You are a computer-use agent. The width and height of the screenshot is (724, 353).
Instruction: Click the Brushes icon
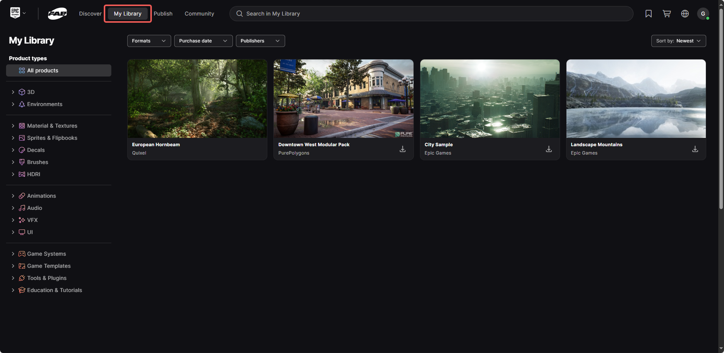(22, 162)
